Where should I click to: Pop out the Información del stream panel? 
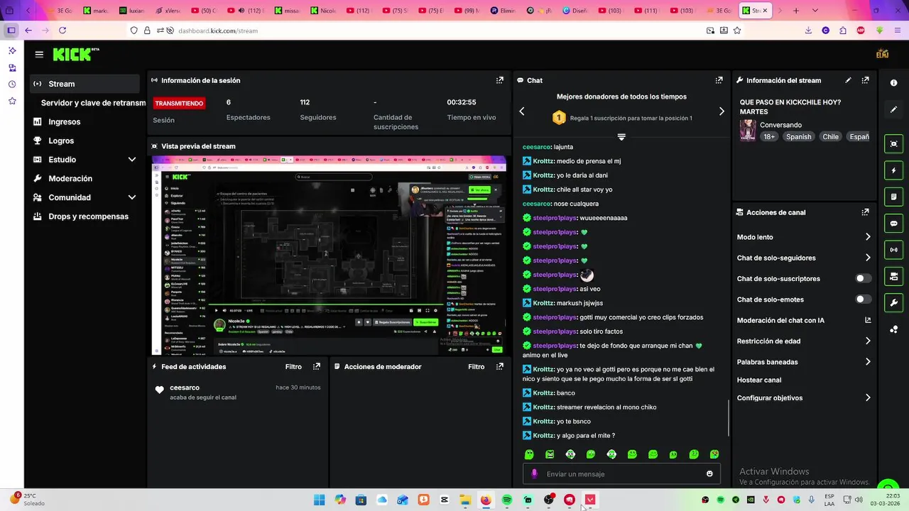(865, 80)
